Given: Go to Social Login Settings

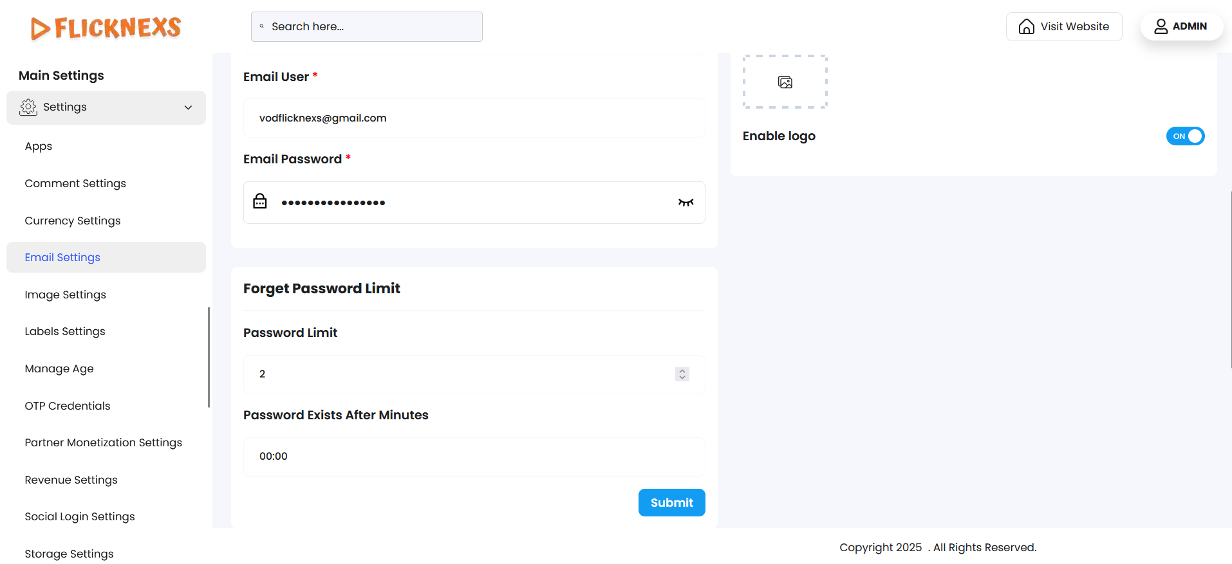Looking at the screenshot, I should click(80, 516).
